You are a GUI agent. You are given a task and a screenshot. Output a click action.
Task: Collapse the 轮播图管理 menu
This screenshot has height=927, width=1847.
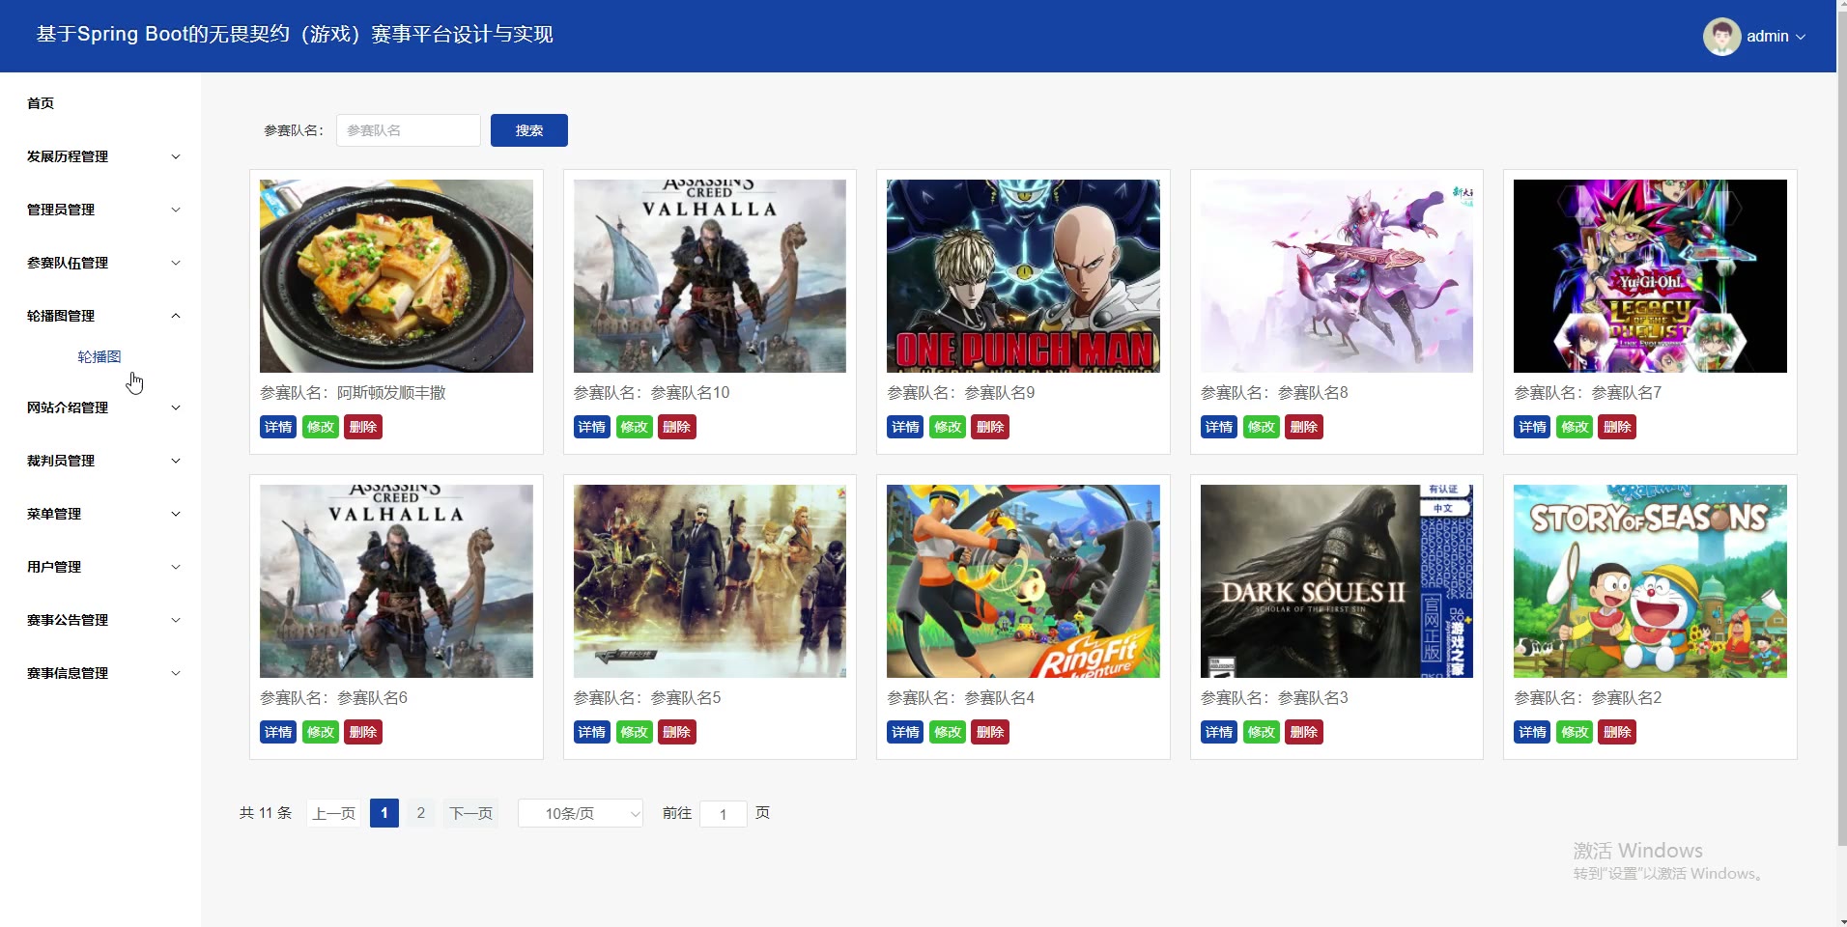pyautogui.click(x=102, y=316)
